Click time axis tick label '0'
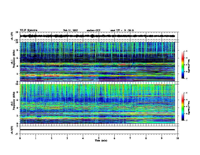Image resolution: width=200 pixels, height=155 pixels. coord(20,138)
